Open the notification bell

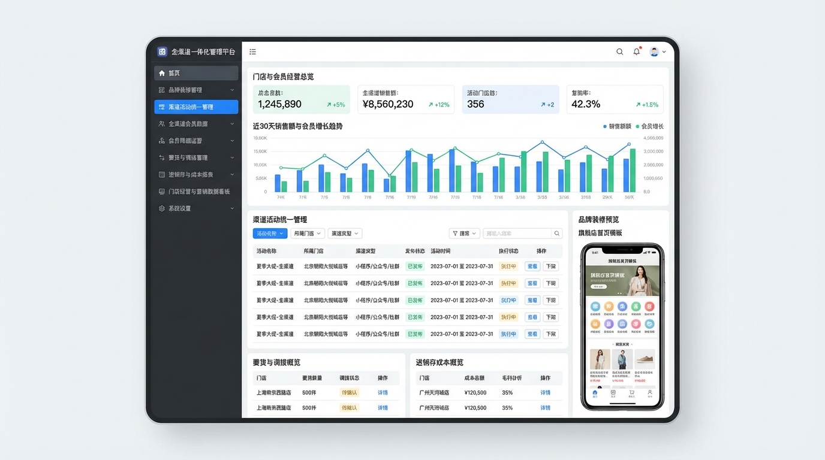coord(636,52)
